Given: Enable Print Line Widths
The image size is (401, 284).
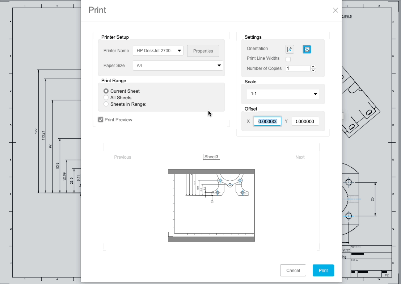Looking at the screenshot, I should [x=288, y=58].
